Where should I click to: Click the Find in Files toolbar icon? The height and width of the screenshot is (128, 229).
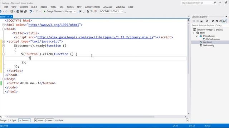(80, 11)
